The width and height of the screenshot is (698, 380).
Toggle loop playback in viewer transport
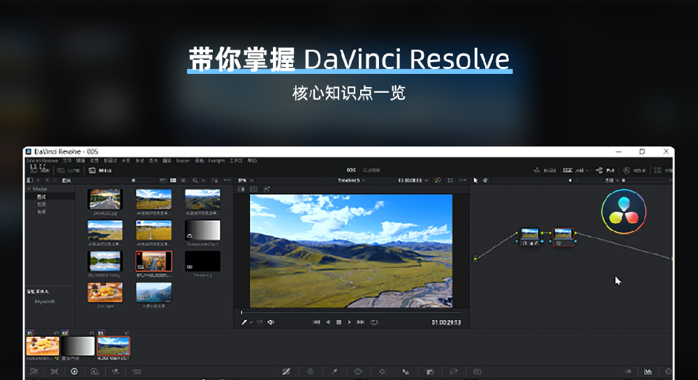pyautogui.click(x=374, y=322)
